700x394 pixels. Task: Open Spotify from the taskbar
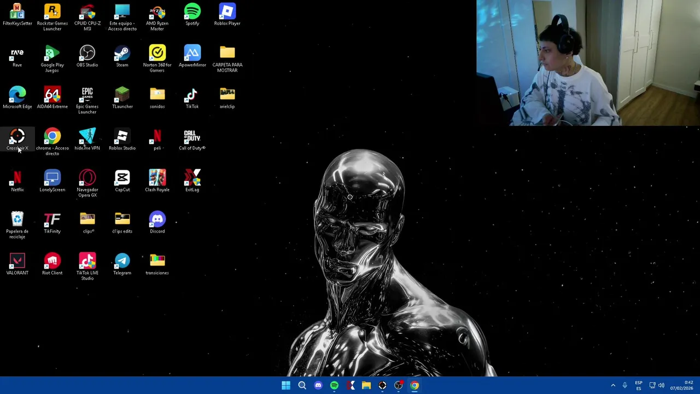coord(334,385)
